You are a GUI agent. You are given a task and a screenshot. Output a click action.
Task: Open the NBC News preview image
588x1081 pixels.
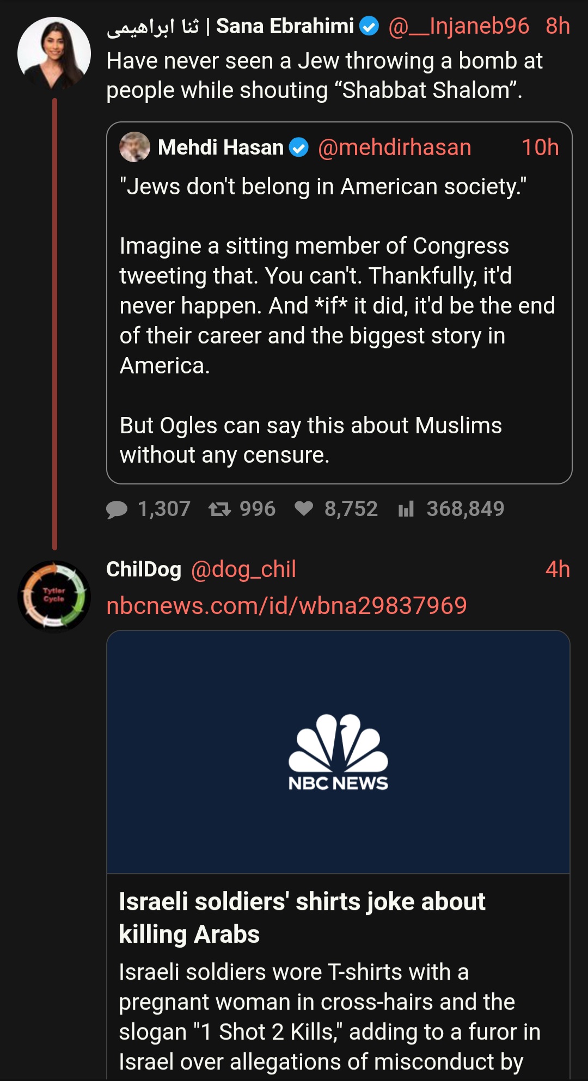(338, 752)
